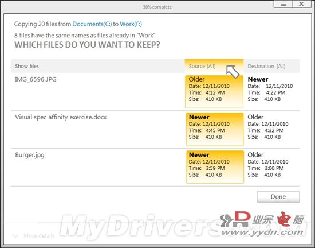Click the Burger.jpg file name

pyautogui.click(x=30, y=155)
